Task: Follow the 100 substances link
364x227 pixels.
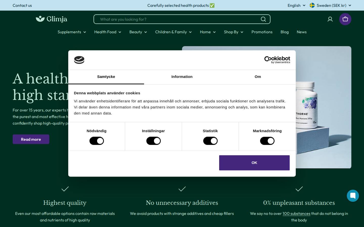Action: coord(296,214)
